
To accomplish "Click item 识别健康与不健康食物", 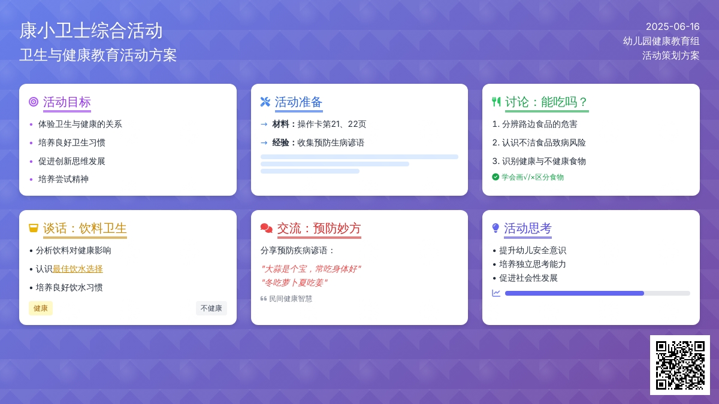I will [544, 161].
